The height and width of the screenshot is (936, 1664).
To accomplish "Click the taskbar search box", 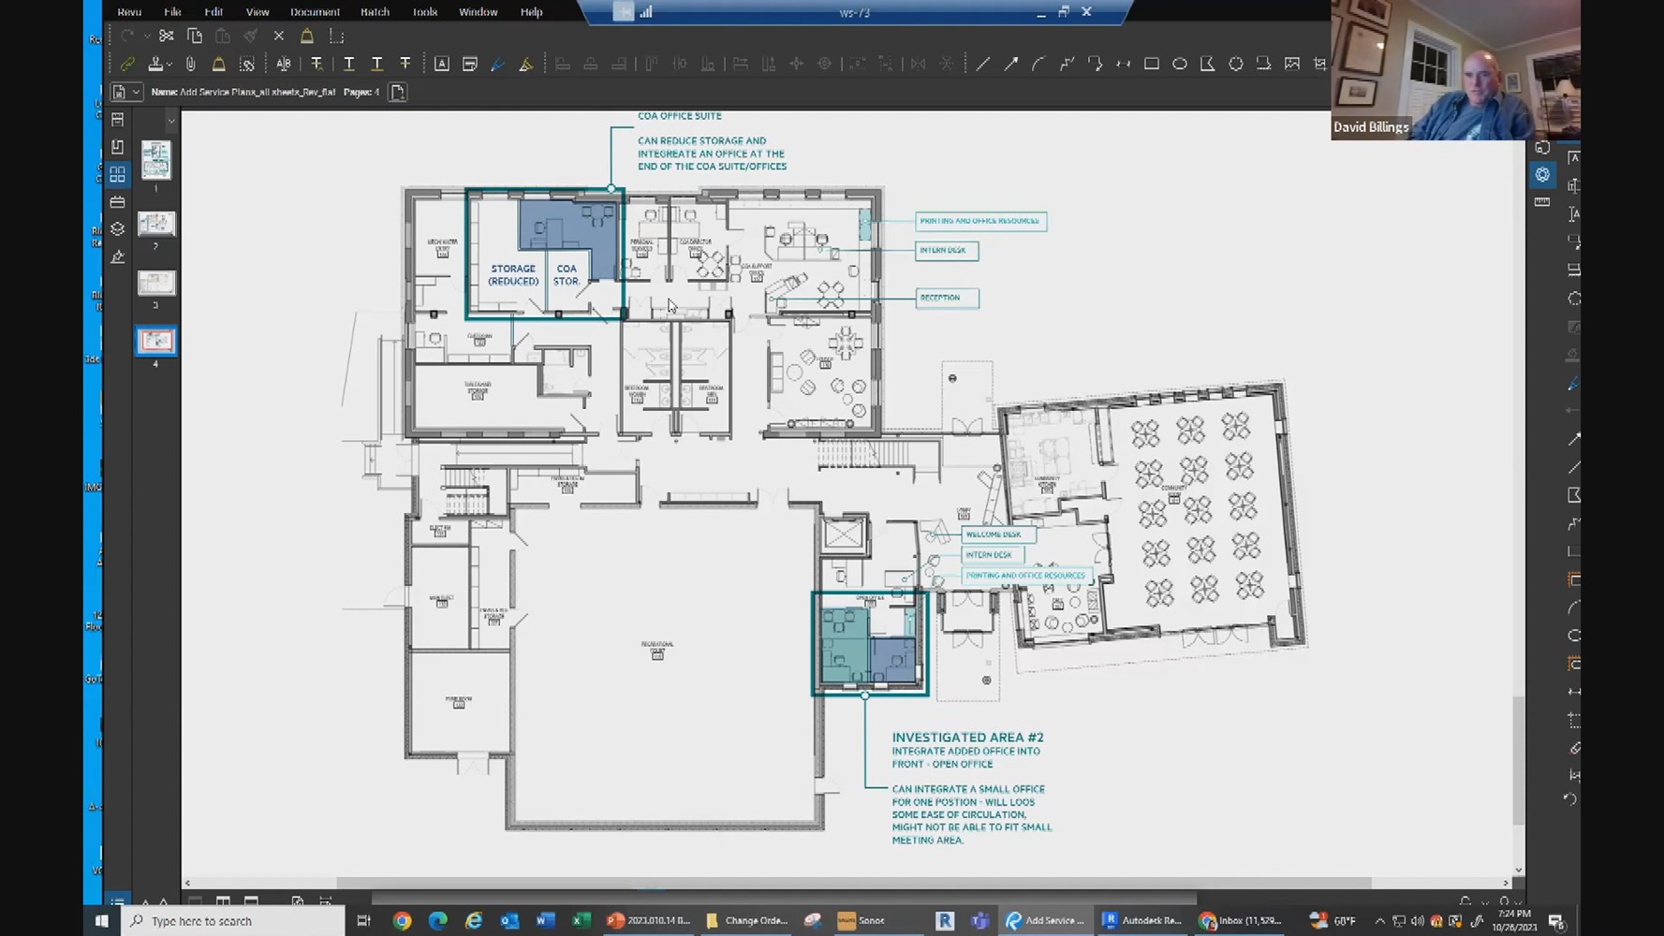I will [x=233, y=921].
